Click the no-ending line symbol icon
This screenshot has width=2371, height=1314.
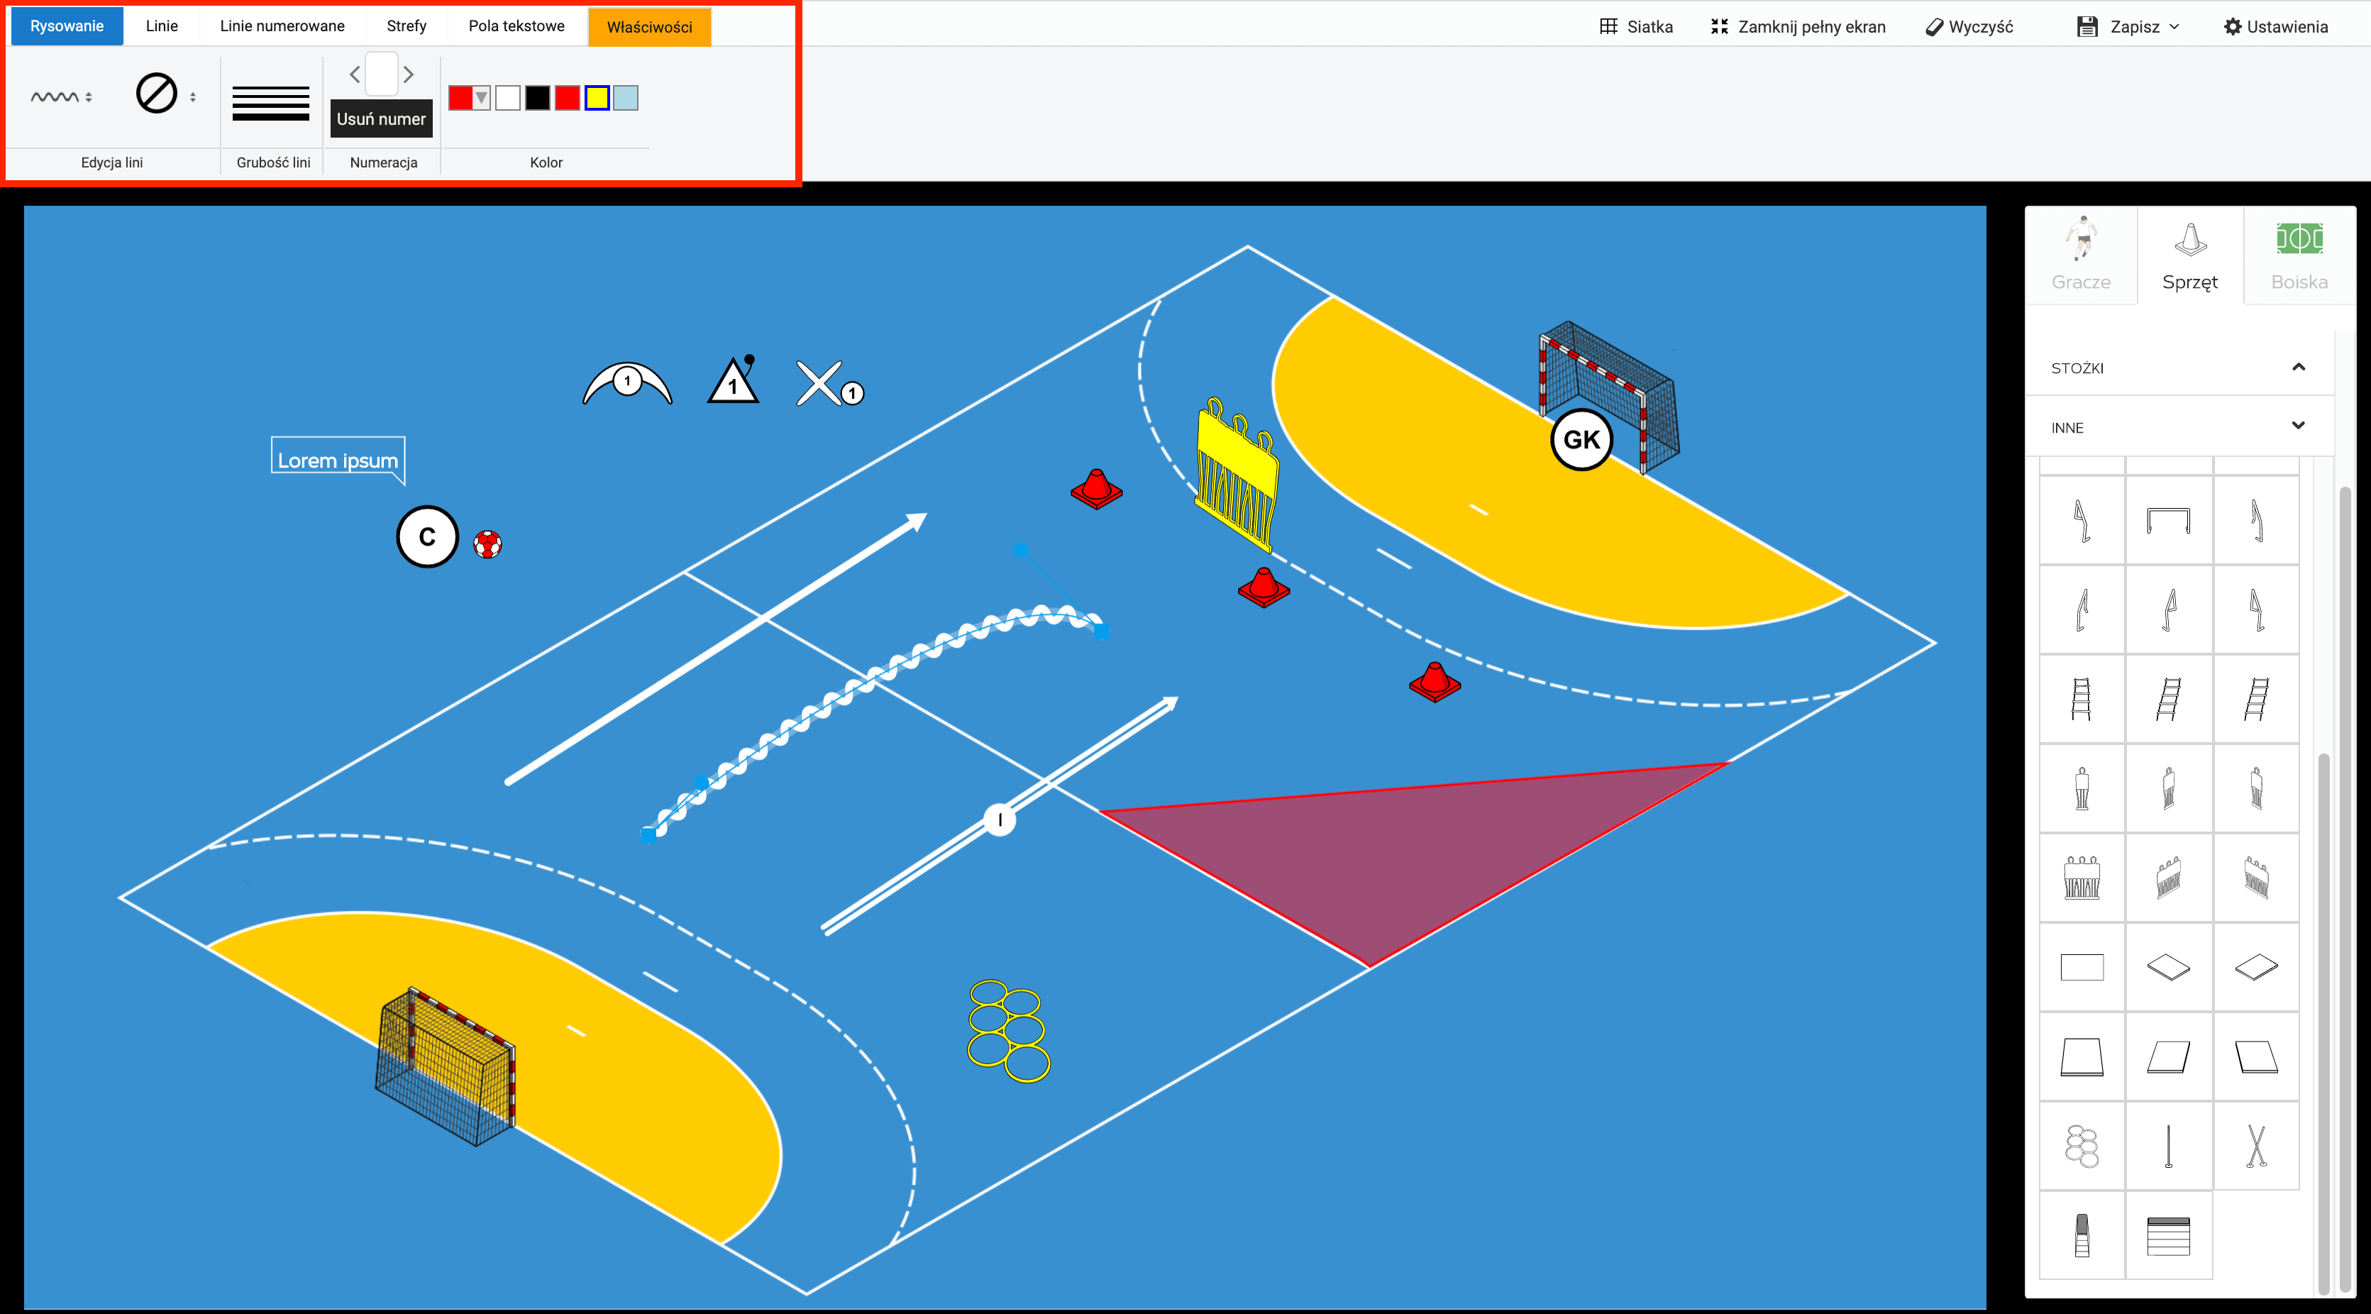157,94
